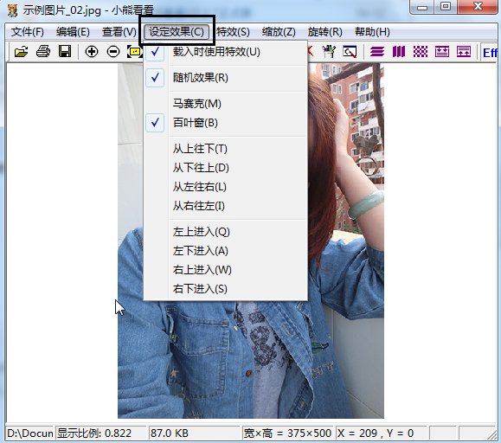
Task: Open the 文件(F) menu
Action: (28, 32)
